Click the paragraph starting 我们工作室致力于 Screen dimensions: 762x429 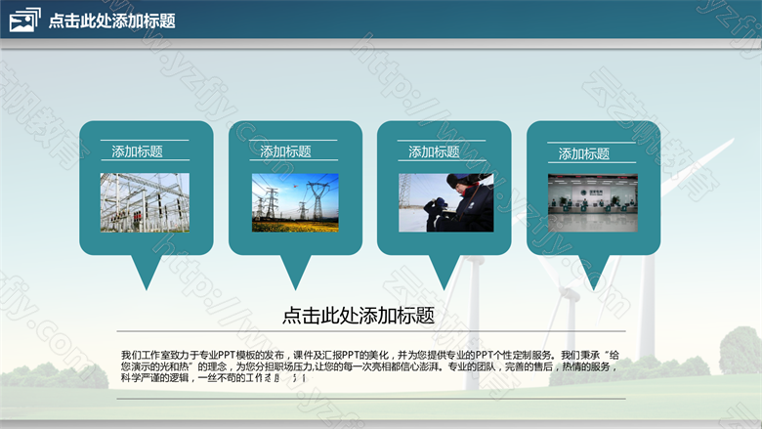pos(370,366)
